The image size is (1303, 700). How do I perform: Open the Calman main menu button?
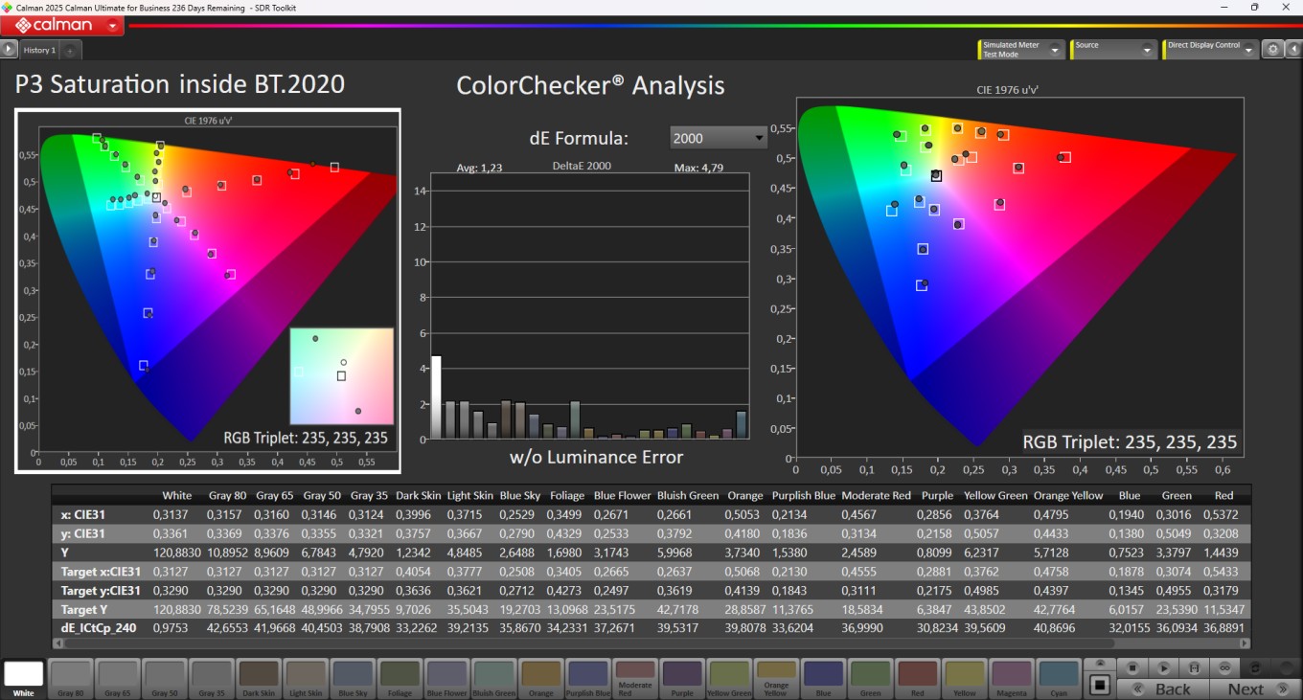pos(63,26)
